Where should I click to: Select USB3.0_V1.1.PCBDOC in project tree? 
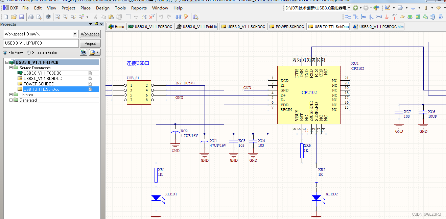coord(43,73)
